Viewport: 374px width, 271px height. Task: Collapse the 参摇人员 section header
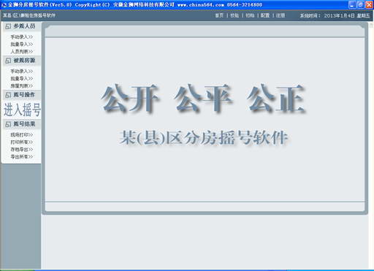(21, 26)
